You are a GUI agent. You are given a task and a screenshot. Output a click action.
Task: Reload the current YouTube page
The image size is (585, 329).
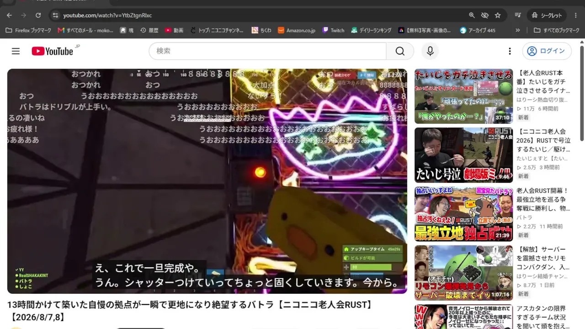pyautogui.click(x=38, y=15)
